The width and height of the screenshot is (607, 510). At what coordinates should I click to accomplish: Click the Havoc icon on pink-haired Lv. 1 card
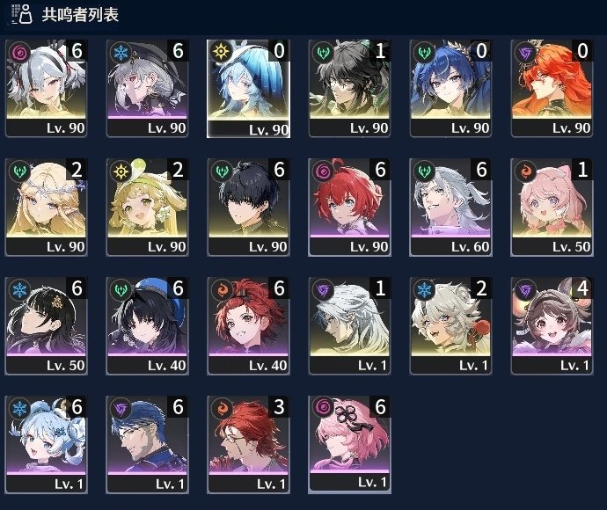click(x=323, y=407)
